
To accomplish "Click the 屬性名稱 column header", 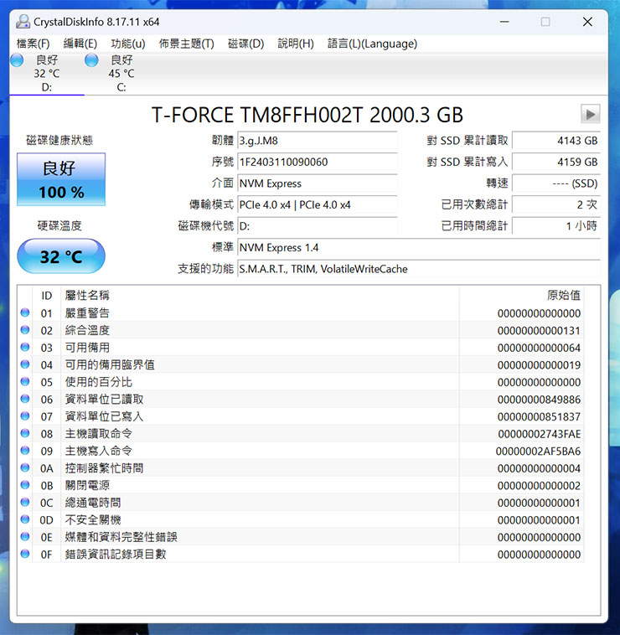I will click(260, 295).
